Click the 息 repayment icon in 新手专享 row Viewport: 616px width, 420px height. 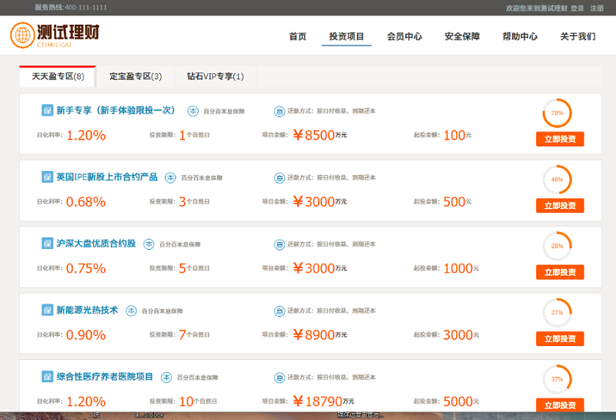click(x=279, y=111)
